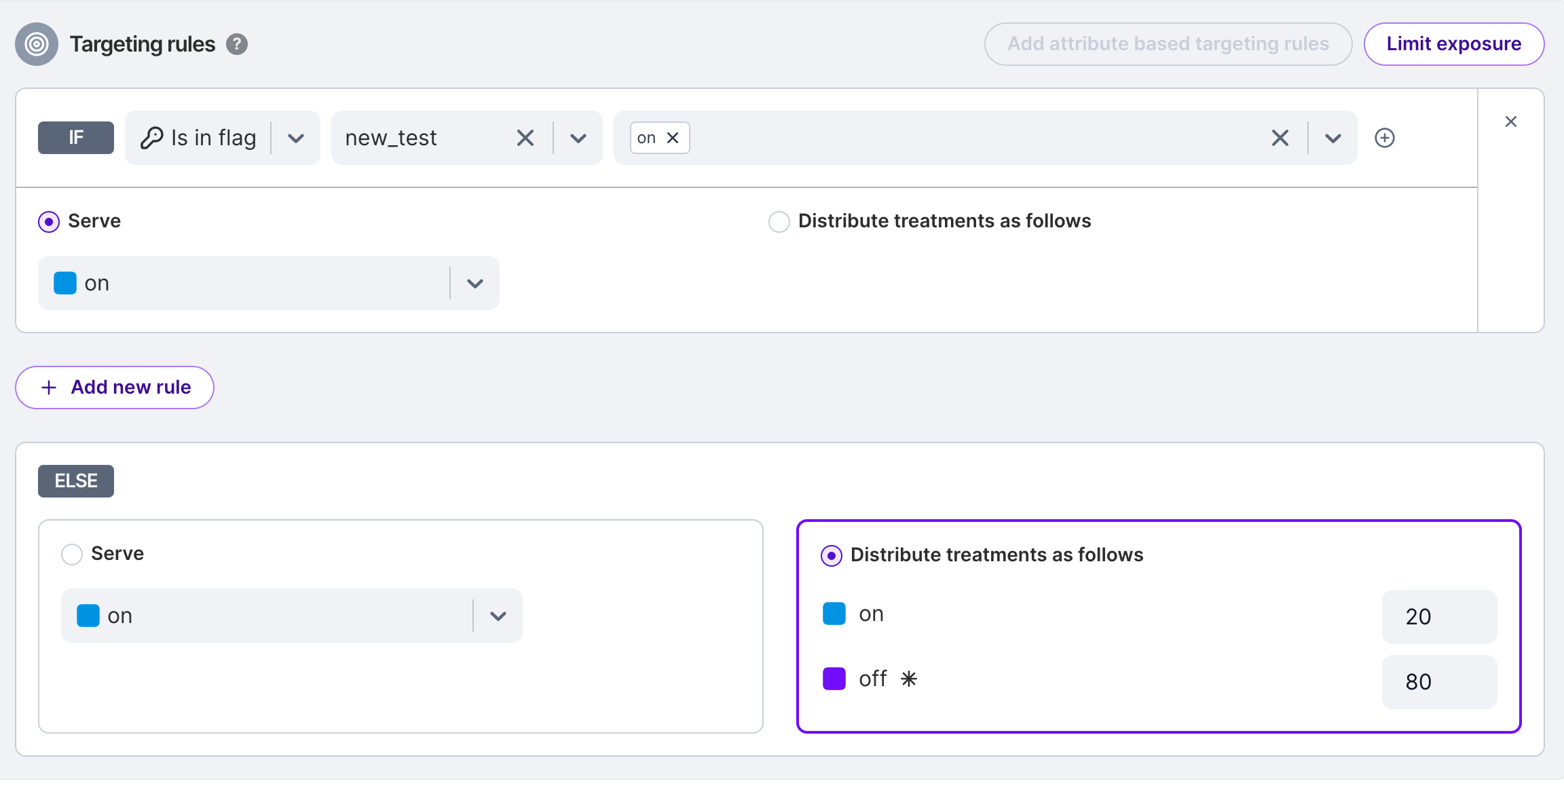Open the 'Is in flag' matcher dropdown

point(296,138)
